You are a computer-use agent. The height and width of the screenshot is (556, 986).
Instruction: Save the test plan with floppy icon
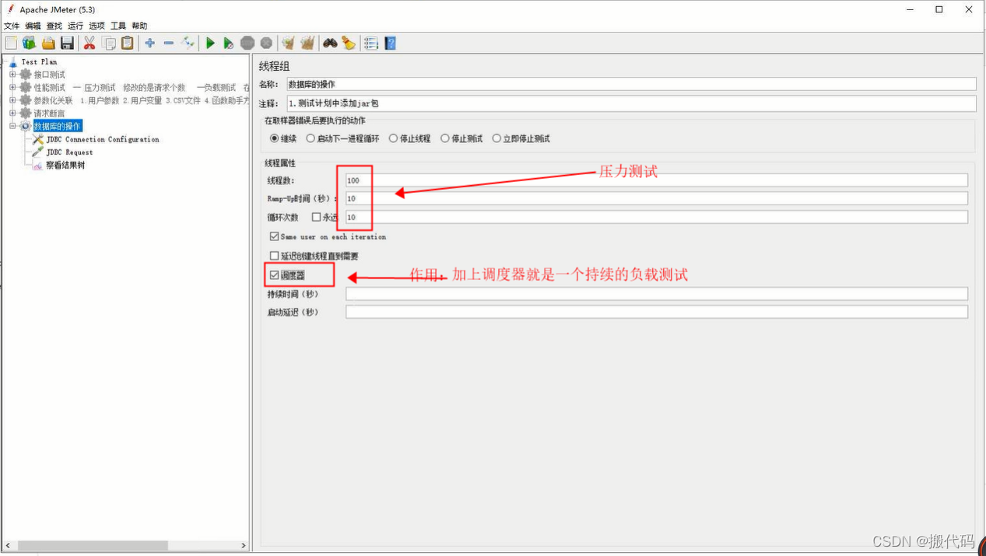67,44
